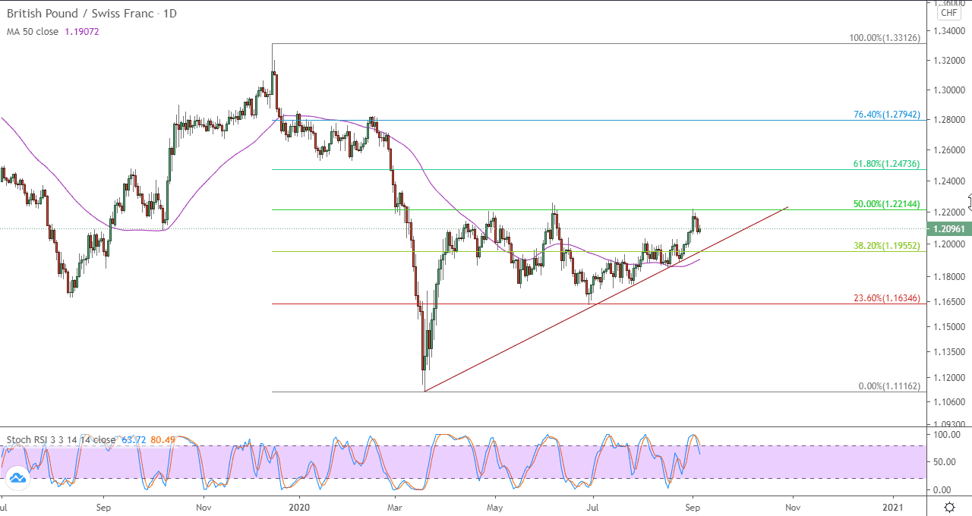Click the 0.00%(1.11162) Fibonacci label
972x516 pixels.
[889, 386]
